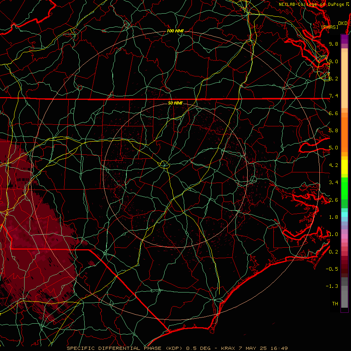Click the 3.4 value on the color scale
351x351 pixels.
333,183
